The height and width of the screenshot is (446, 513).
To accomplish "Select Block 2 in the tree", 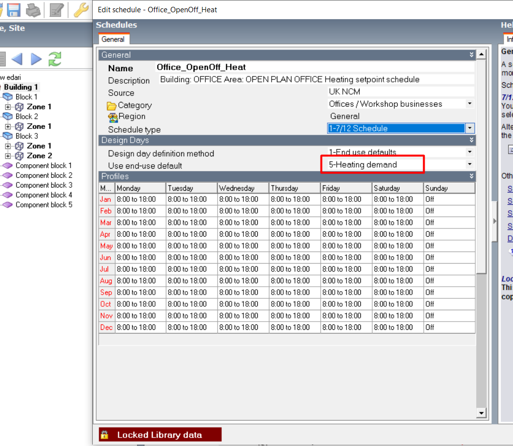I will (27, 116).
